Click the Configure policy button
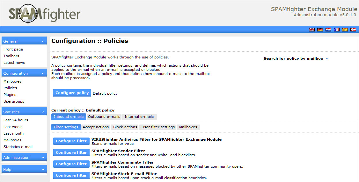The image size is (359, 182). (x=72, y=93)
